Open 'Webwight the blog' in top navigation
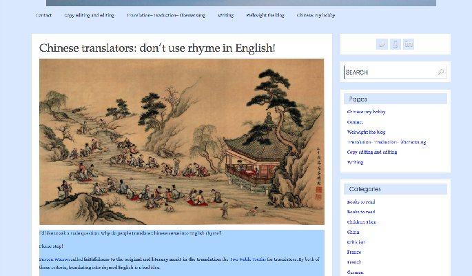472x276 pixels. 265,15
